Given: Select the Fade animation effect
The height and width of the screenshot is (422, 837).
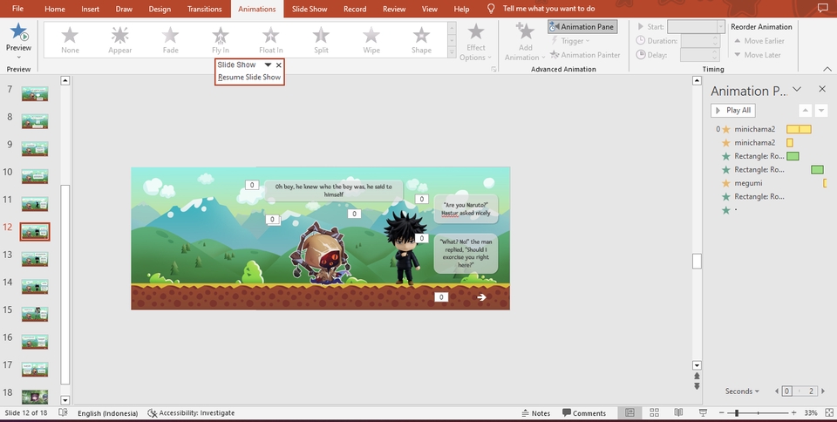Looking at the screenshot, I should click(170, 41).
